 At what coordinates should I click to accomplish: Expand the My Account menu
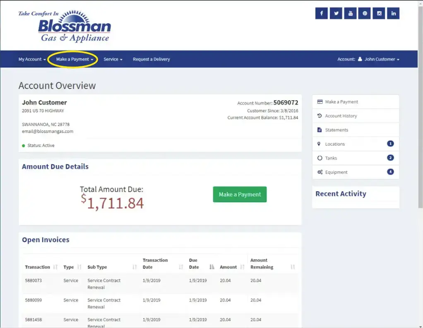[32, 59]
